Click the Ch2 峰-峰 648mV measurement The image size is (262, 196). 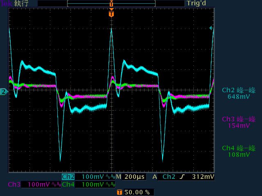[239, 94]
